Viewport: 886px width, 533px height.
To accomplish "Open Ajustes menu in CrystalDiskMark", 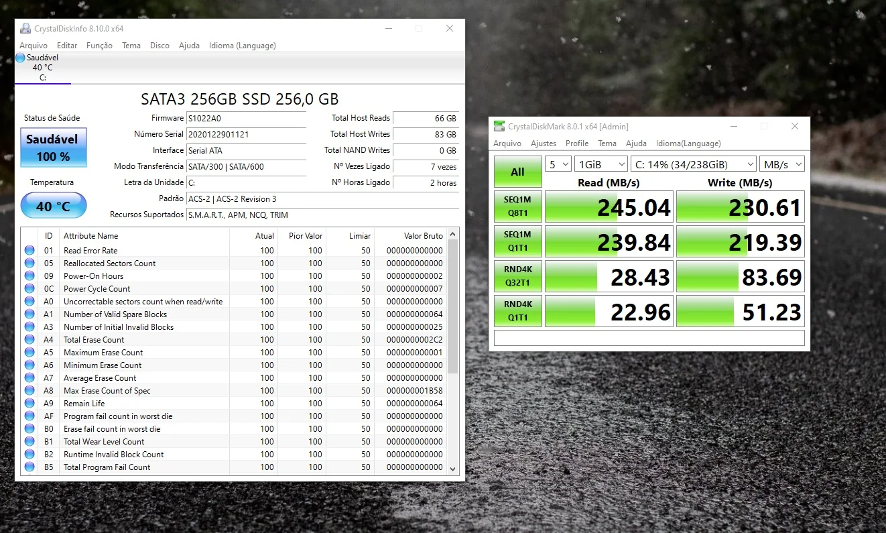I will [x=544, y=143].
